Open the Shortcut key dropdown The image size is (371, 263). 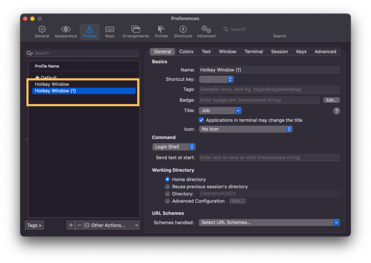click(x=216, y=79)
